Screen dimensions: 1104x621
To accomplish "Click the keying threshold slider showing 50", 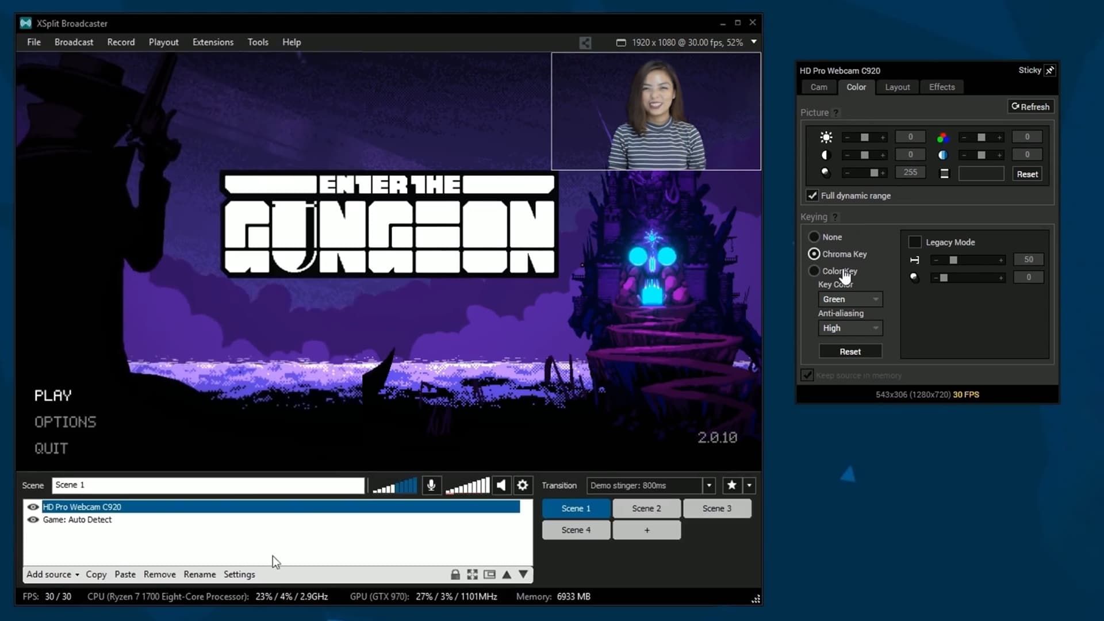I will pyautogui.click(x=968, y=260).
